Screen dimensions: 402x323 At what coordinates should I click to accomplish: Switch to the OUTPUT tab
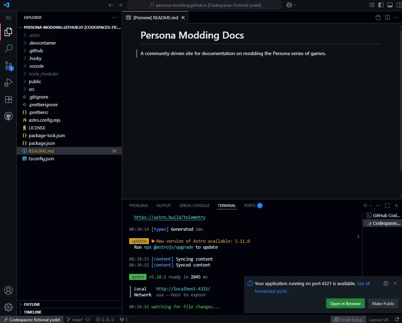pos(164,206)
